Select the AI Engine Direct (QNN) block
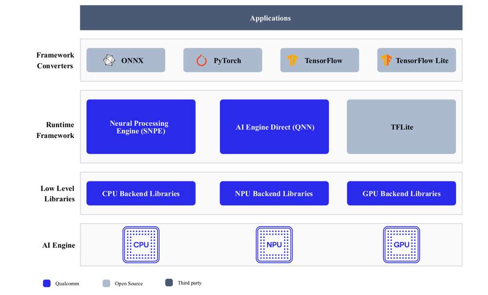 (274, 127)
